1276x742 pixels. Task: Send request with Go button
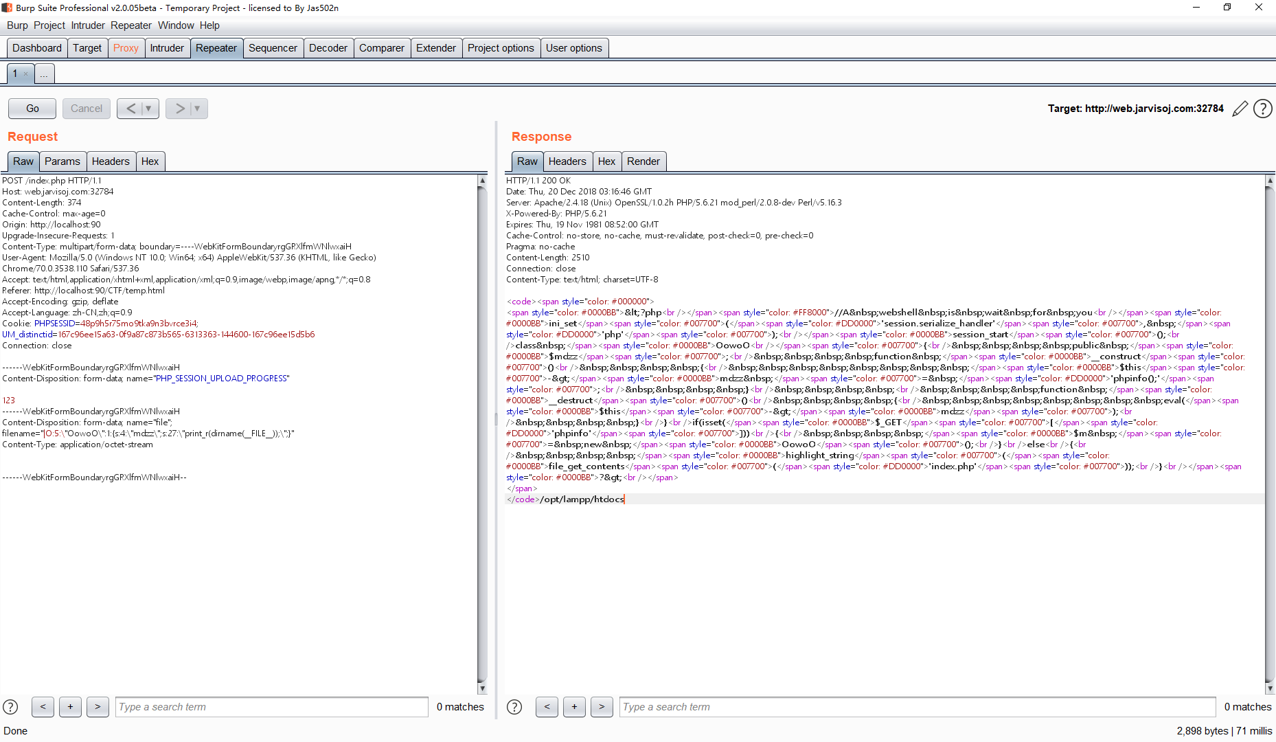(x=32, y=109)
